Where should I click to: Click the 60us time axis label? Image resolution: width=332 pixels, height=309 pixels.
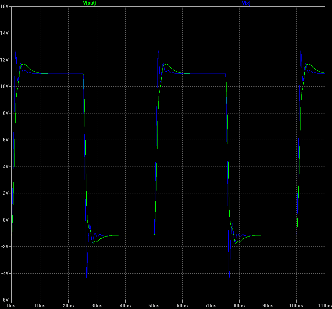click(x=182, y=305)
